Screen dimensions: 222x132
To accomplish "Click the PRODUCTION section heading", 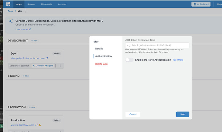I will [x=17, y=107].
